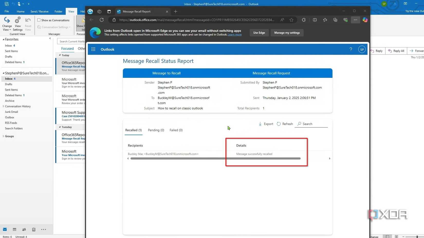Open browser Extensions icon
The height and width of the screenshot is (238, 424).
(304, 20)
